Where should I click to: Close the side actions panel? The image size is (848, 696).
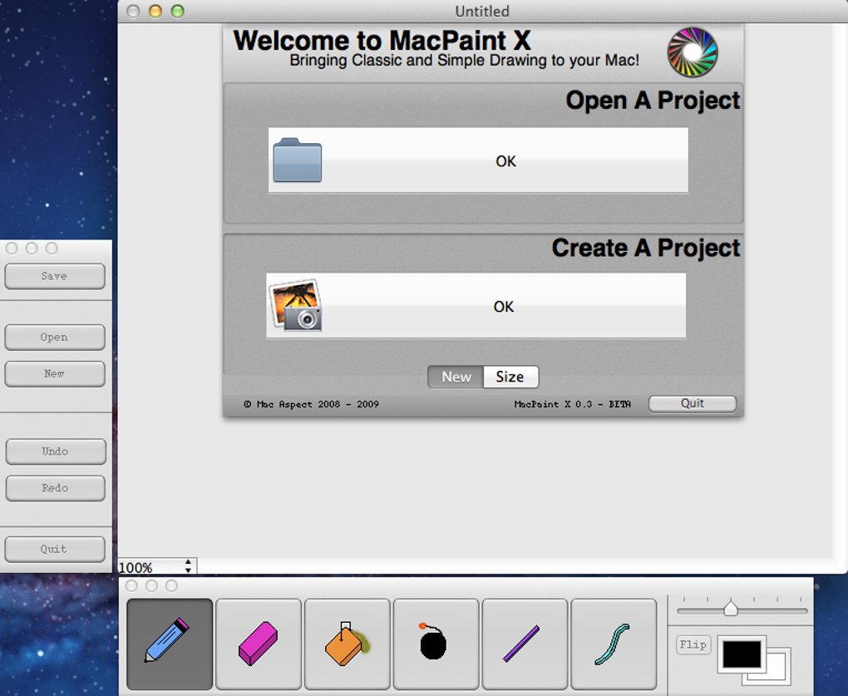(x=12, y=249)
